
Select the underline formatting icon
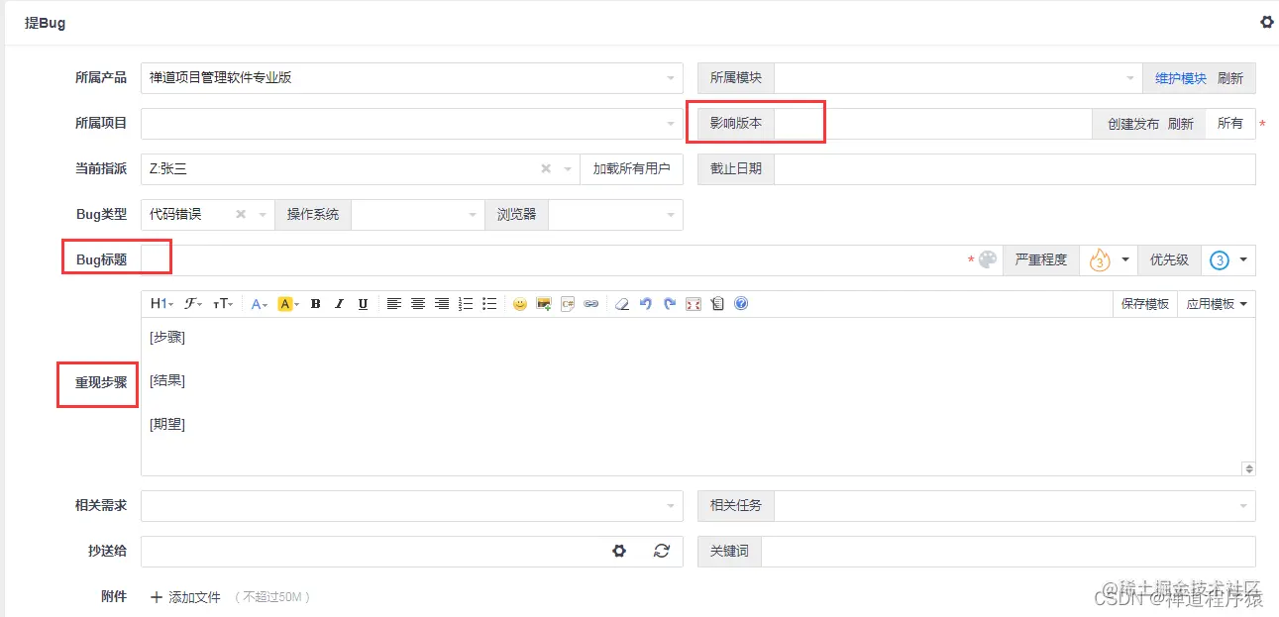[x=363, y=304]
